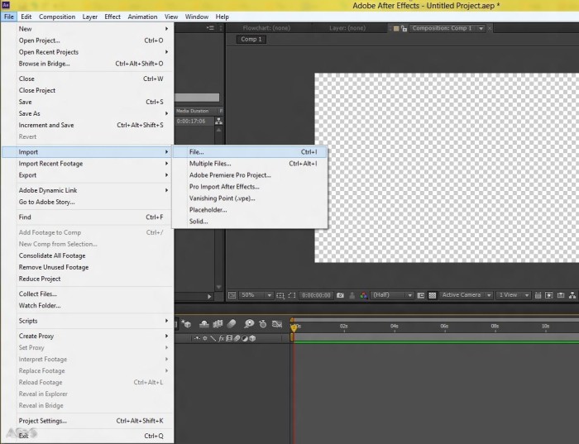The width and height of the screenshot is (579, 444).
Task: Take a snapshot with camera icon
Action: tap(340, 295)
